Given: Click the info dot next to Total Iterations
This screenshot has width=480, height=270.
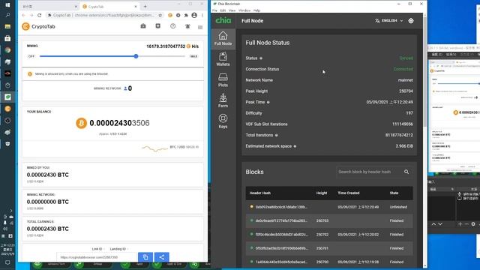Looking at the screenshot, I should tap(277, 135).
